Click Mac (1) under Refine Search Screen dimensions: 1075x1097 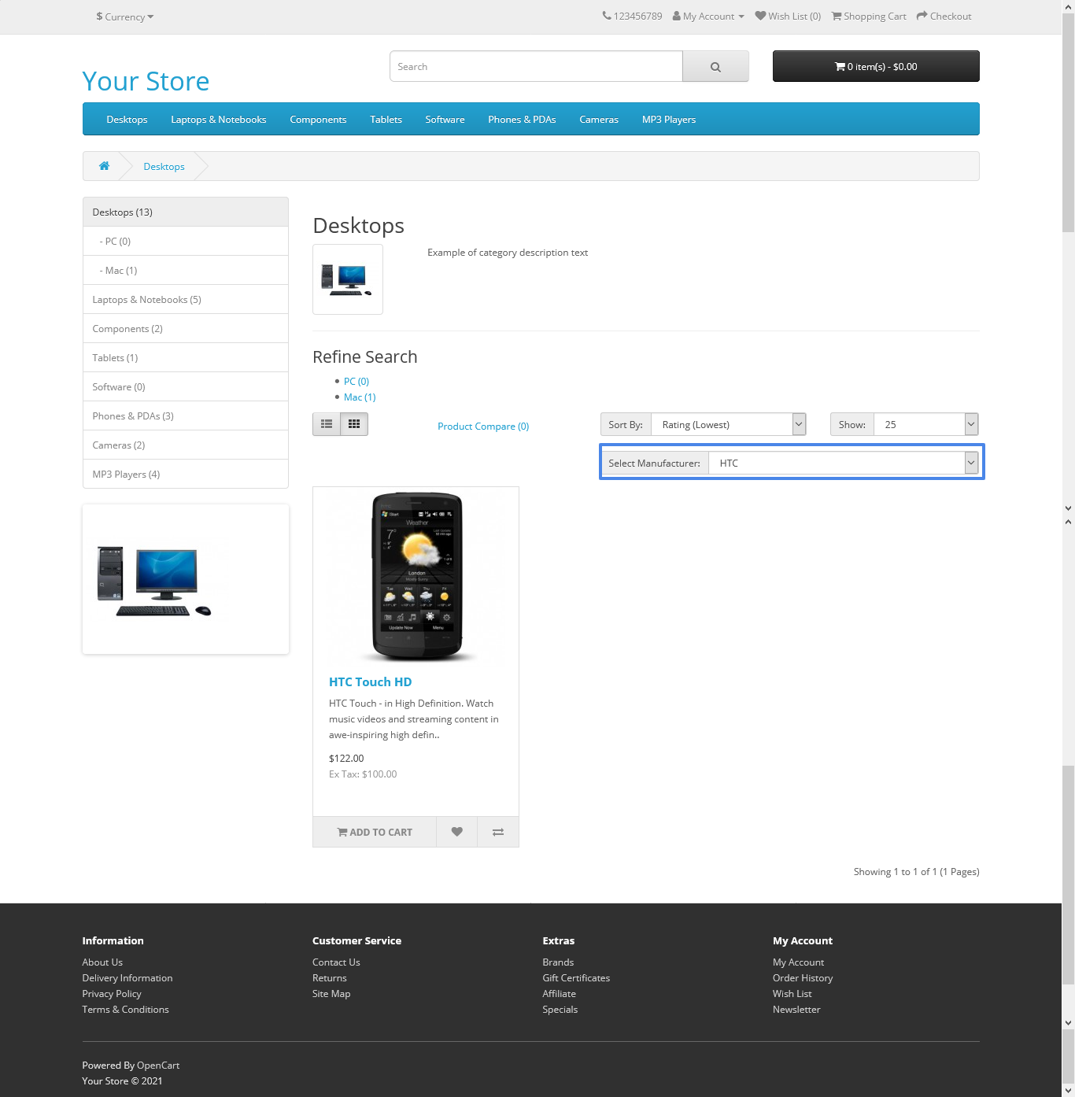(x=360, y=397)
